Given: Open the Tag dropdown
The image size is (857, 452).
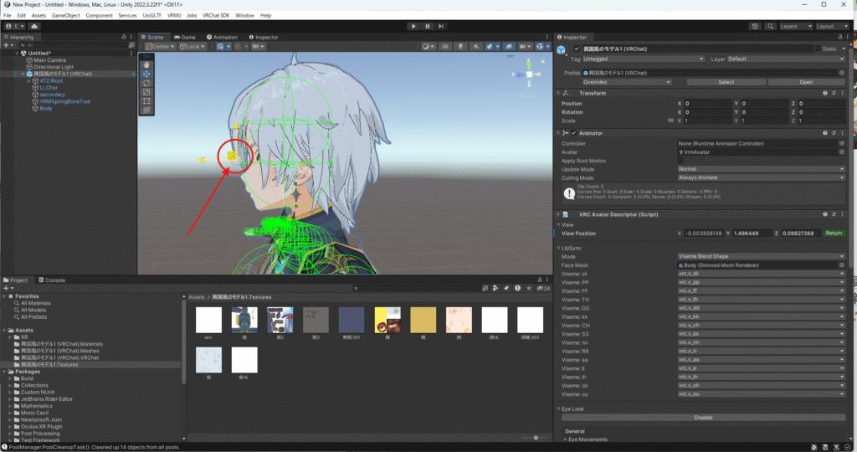Looking at the screenshot, I should [x=644, y=59].
